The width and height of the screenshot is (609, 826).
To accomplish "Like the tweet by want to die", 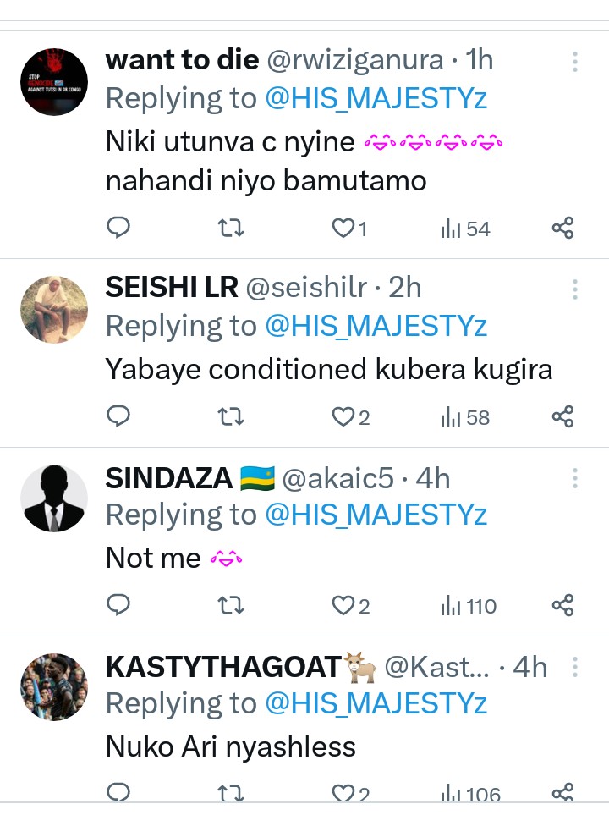I will [342, 228].
